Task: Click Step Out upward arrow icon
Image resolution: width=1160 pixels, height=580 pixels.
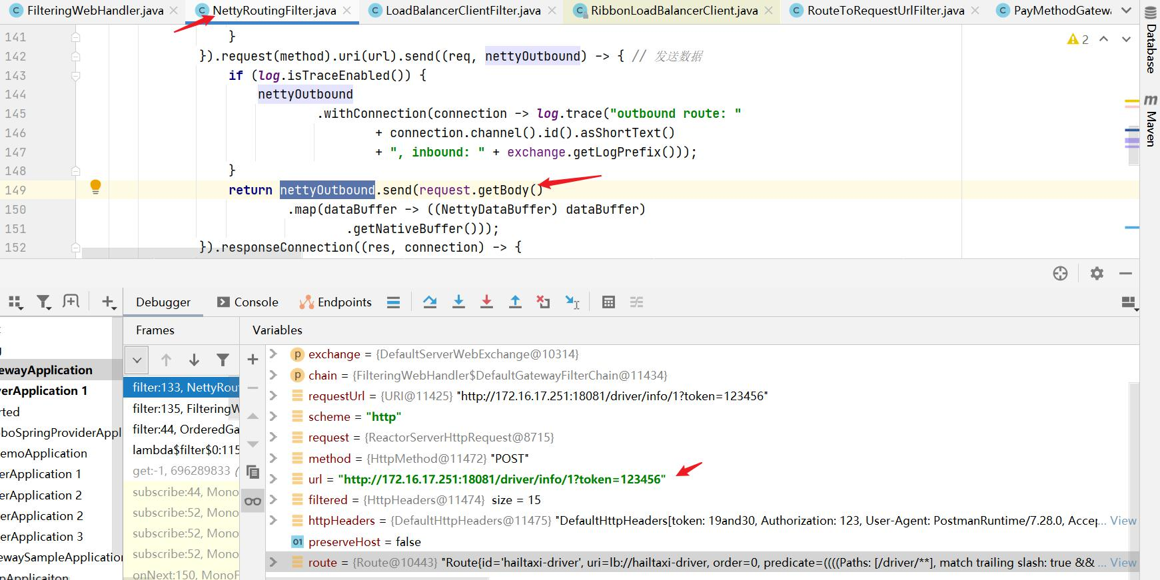Action: 515,302
